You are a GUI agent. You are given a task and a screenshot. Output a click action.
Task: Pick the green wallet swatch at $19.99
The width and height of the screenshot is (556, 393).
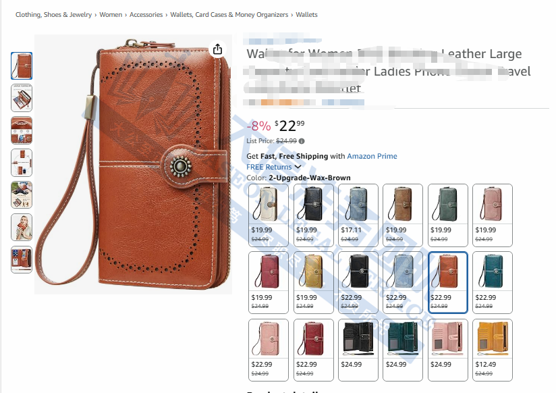point(448,215)
